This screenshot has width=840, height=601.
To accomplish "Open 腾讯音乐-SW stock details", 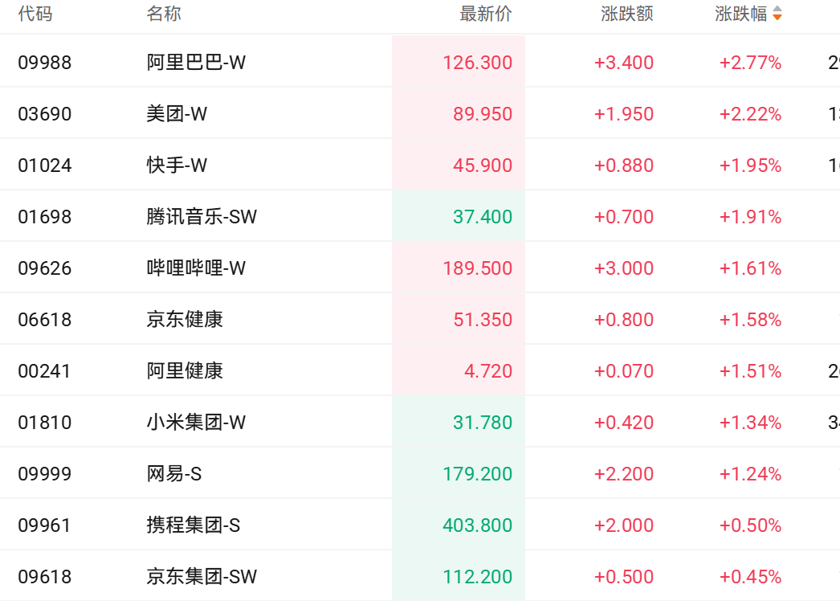I will click(202, 217).
